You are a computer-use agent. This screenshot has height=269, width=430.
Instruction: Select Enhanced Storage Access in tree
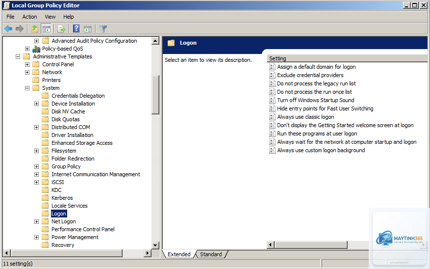82,143
